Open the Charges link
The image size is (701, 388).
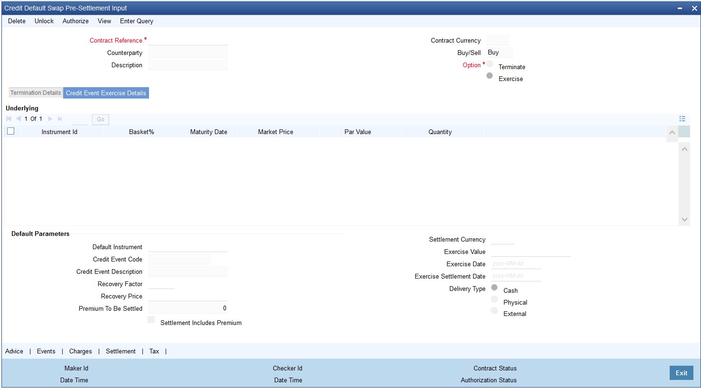click(81, 351)
